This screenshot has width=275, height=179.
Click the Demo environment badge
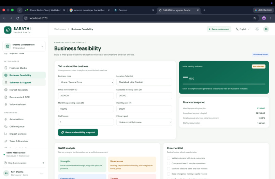[219, 29]
